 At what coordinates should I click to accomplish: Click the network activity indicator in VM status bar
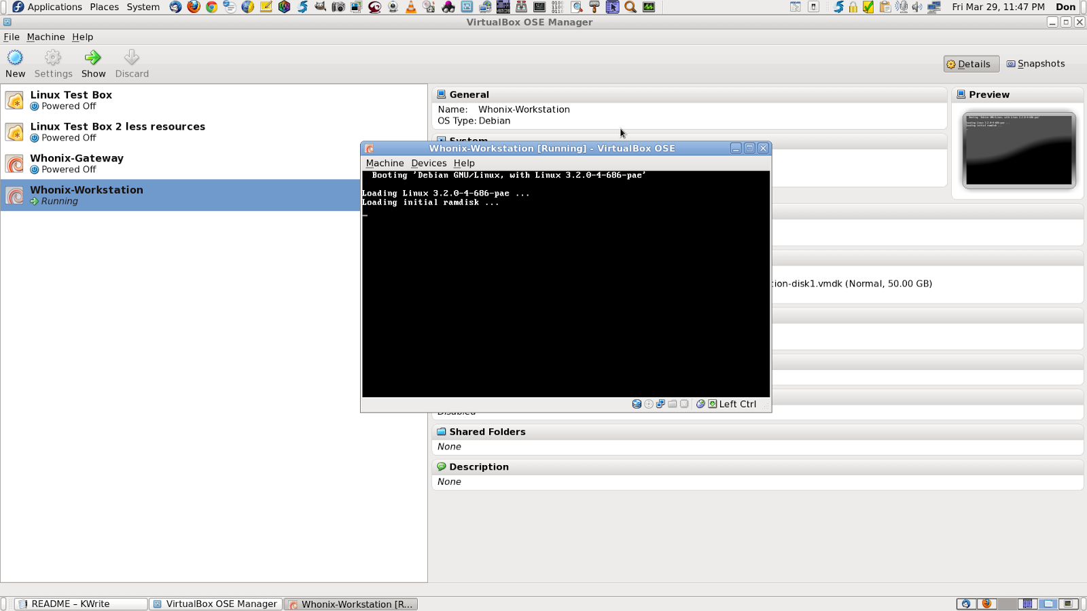[660, 404]
